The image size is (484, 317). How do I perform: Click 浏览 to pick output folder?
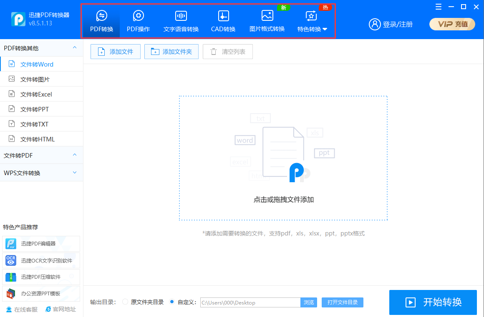308,302
